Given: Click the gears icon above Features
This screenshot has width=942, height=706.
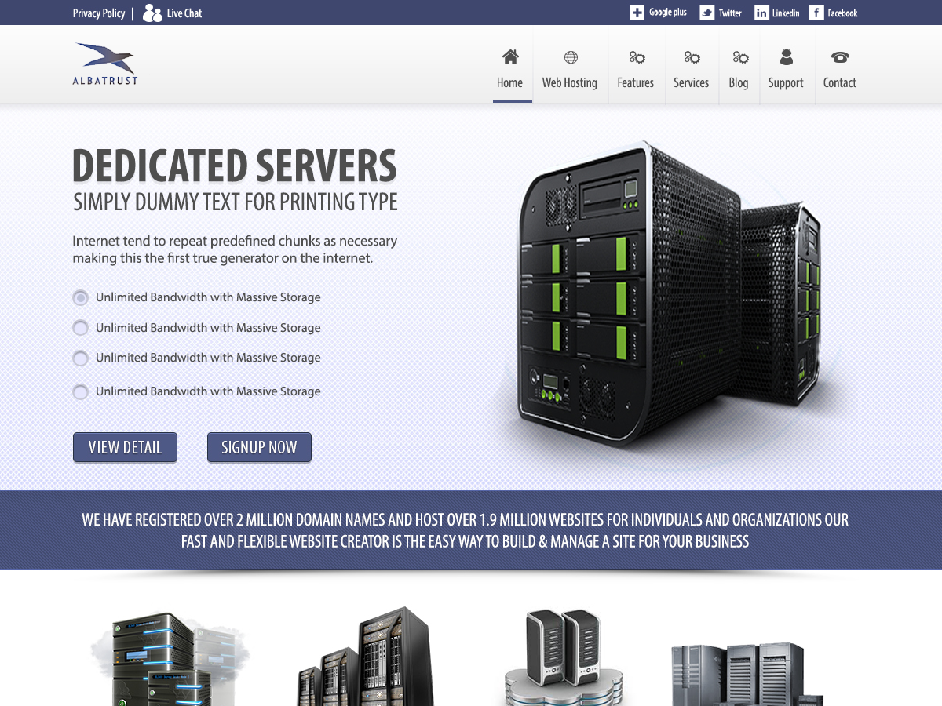Looking at the screenshot, I should (637, 57).
